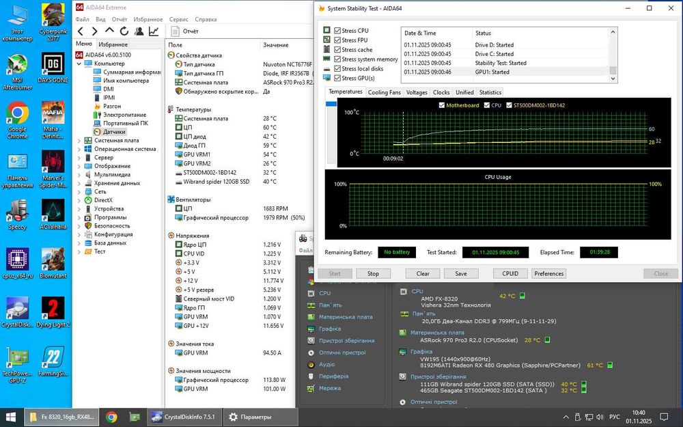Toggle Stress local disks checkbox
This screenshot has height=427, width=683.
coord(337,69)
